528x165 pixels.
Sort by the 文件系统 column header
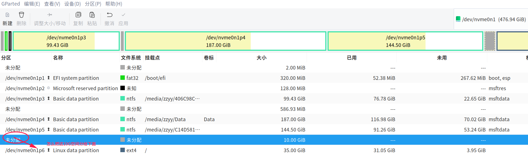pos(131,58)
